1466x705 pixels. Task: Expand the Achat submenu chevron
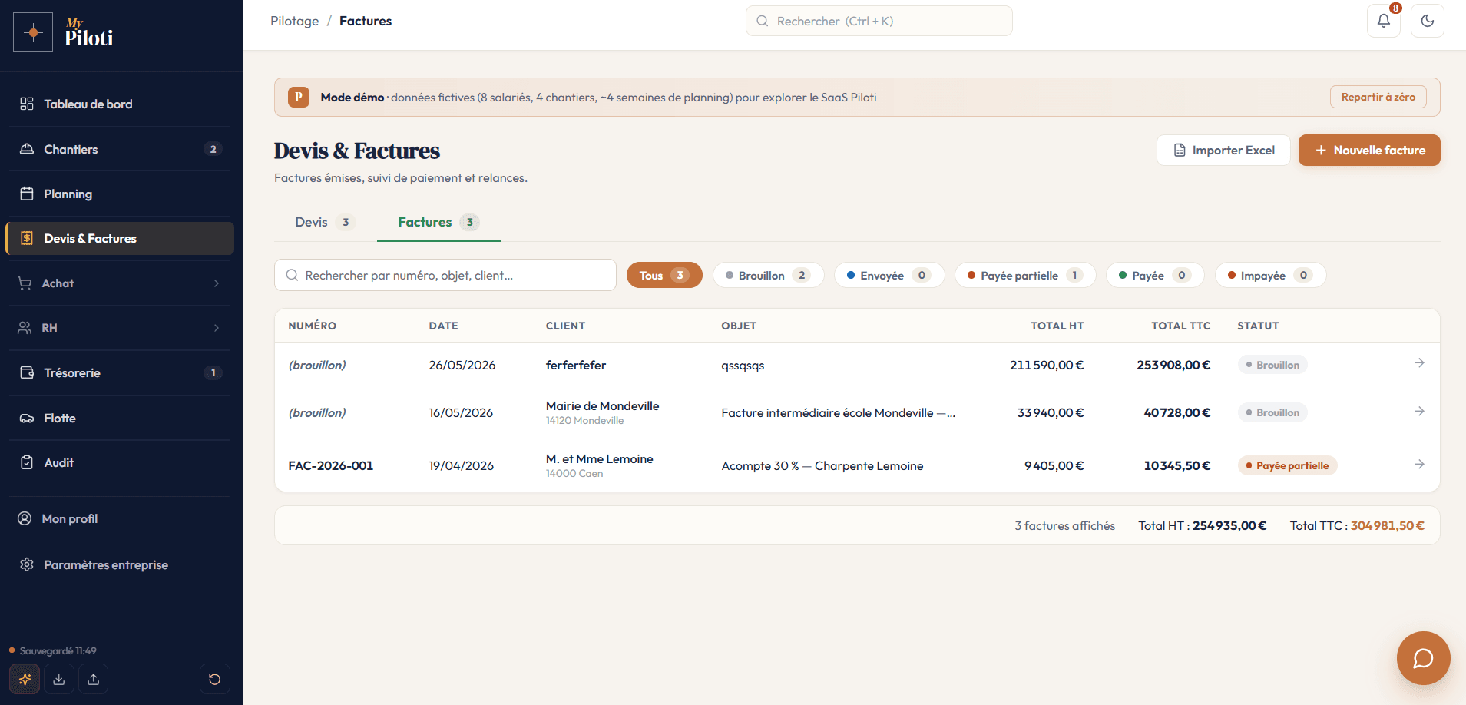(217, 283)
